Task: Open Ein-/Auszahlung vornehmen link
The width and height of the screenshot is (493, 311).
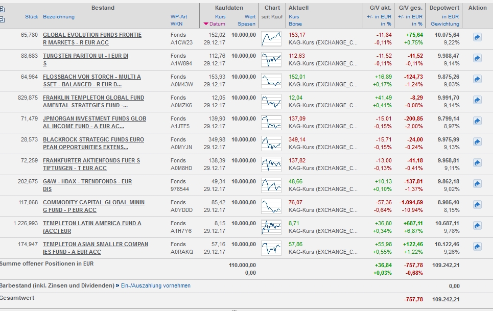Action: click(156, 285)
